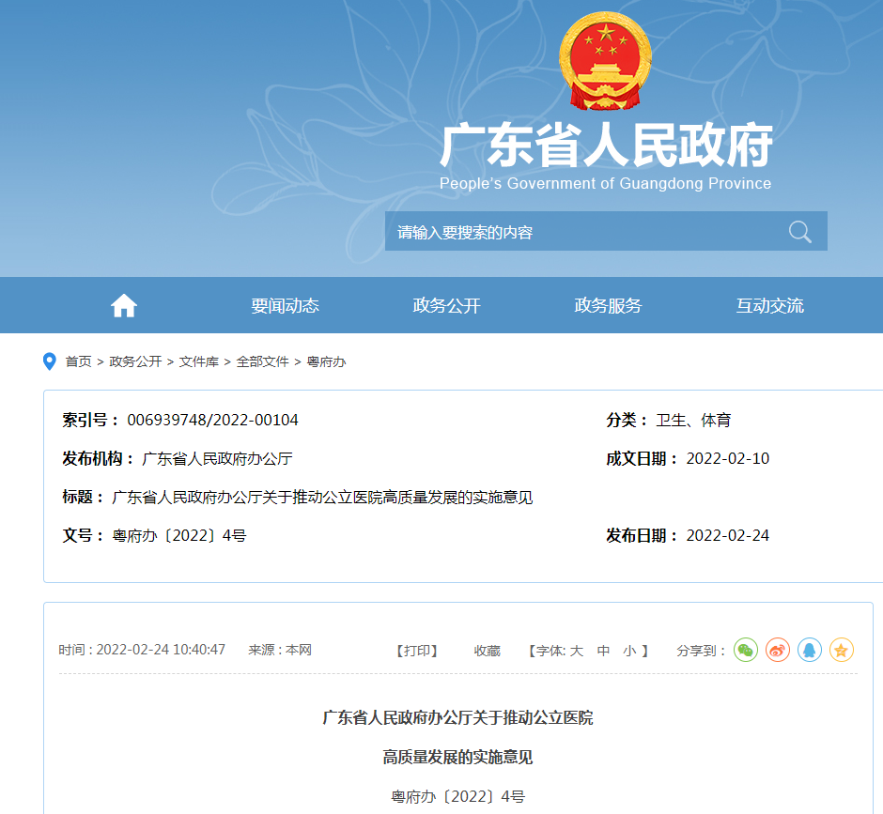Share the document to WeChat

click(x=746, y=650)
